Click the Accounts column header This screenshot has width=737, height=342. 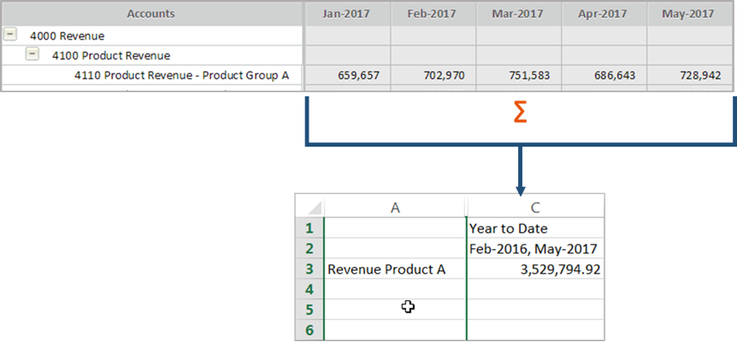click(x=150, y=14)
